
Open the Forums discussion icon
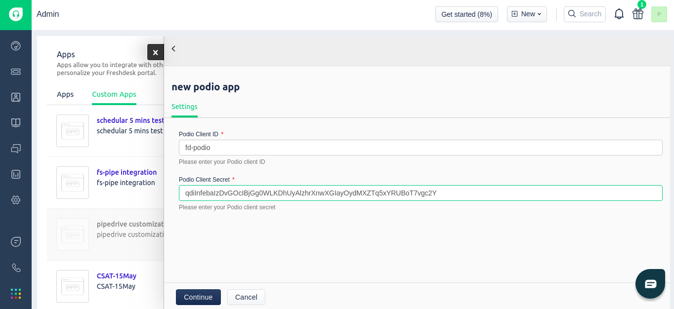16,149
